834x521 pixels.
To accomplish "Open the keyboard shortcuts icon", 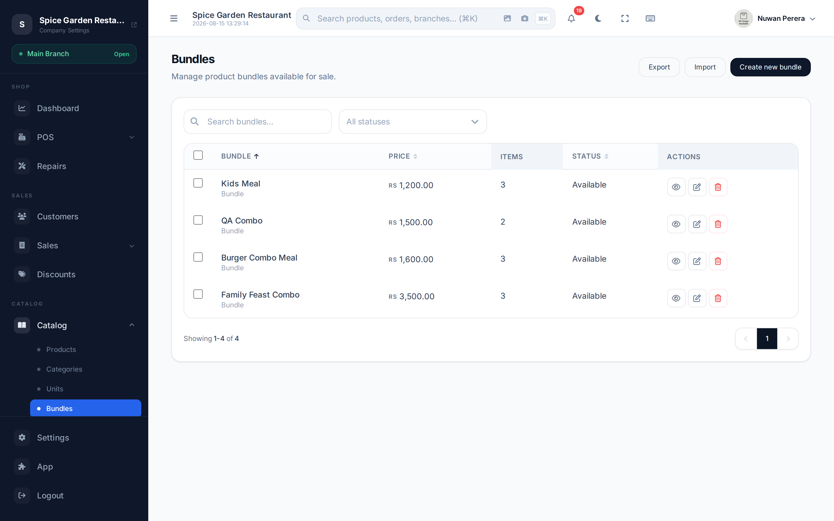I will click(650, 18).
